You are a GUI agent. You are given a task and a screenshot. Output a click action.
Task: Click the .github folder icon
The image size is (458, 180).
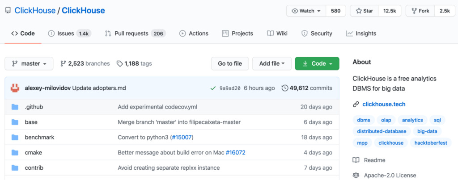(x=15, y=107)
